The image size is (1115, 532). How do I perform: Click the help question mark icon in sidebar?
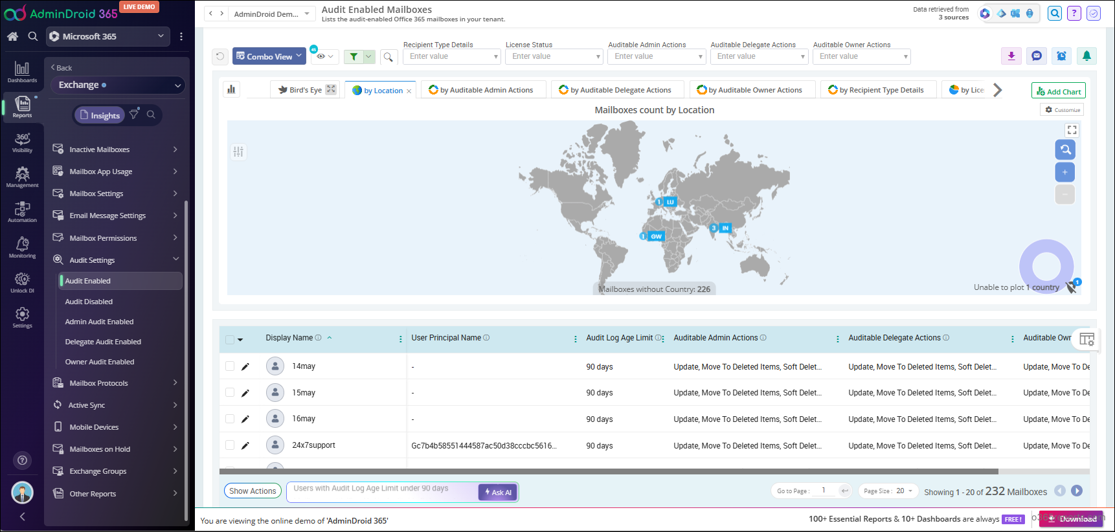22,460
